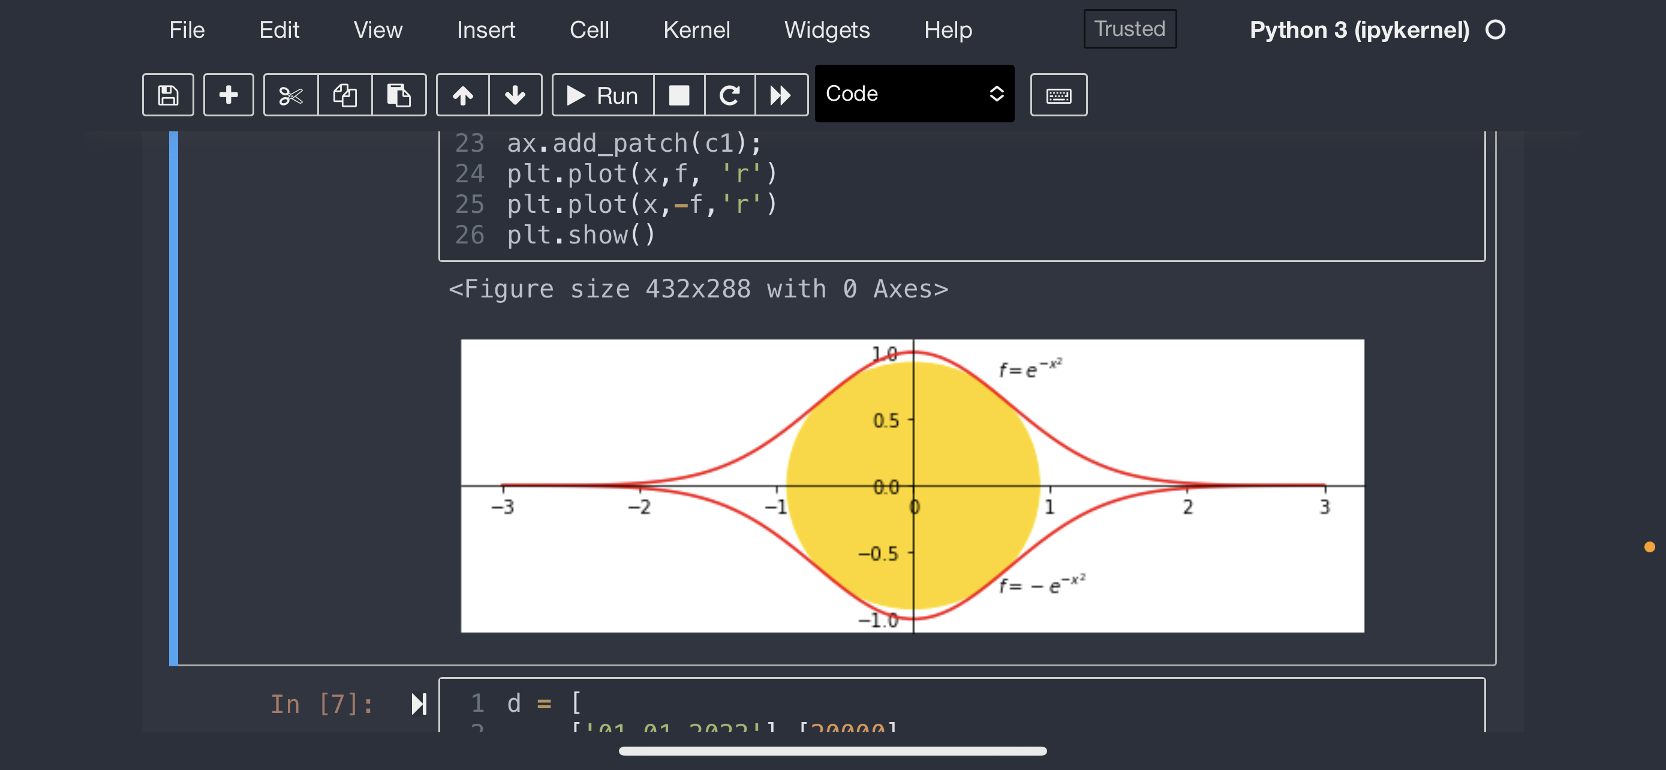This screenshot has width=1666, height=770.
Task: Restart and run all with the fast-forward icon
Action: pyautogui.click(x=781, y=95)
